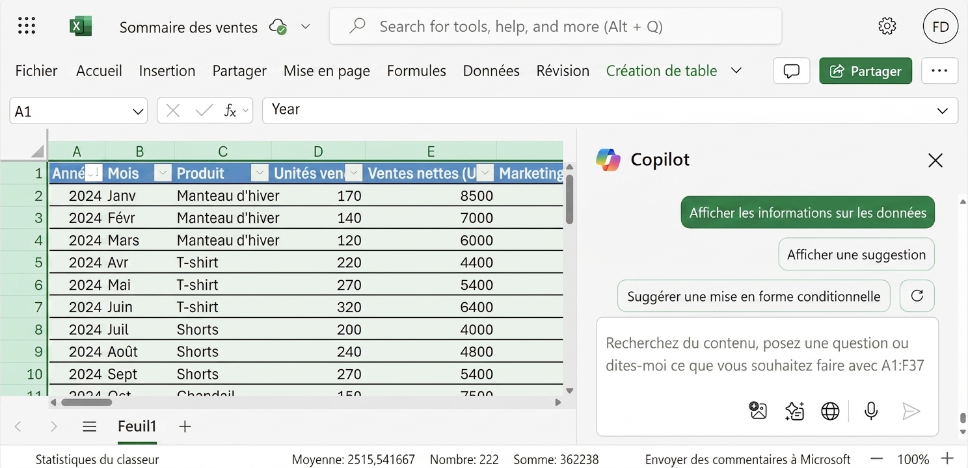This screenshot has height=468, width=968.
Task: Go to previous sheet arrow
Action: click(x=18, y=426)
